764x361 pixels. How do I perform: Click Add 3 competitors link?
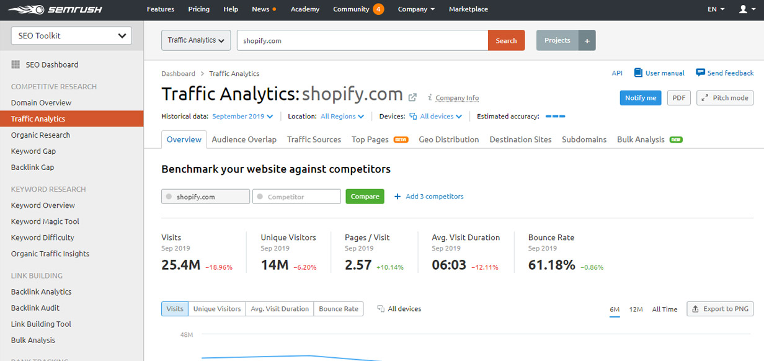pyautogui.click(x=429, y=197)
